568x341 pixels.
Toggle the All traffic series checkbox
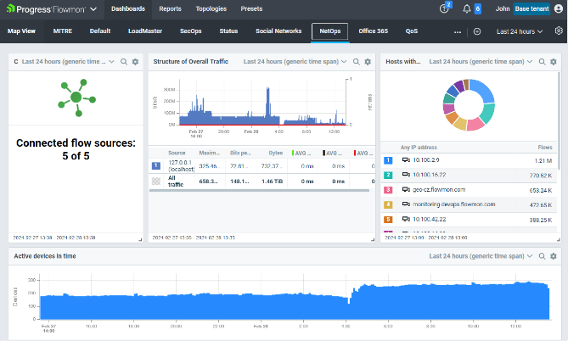pyautogui.click(x=155, y=182)
